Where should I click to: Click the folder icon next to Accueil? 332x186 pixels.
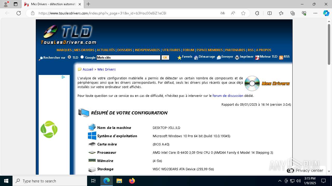(x=80, y=69)
